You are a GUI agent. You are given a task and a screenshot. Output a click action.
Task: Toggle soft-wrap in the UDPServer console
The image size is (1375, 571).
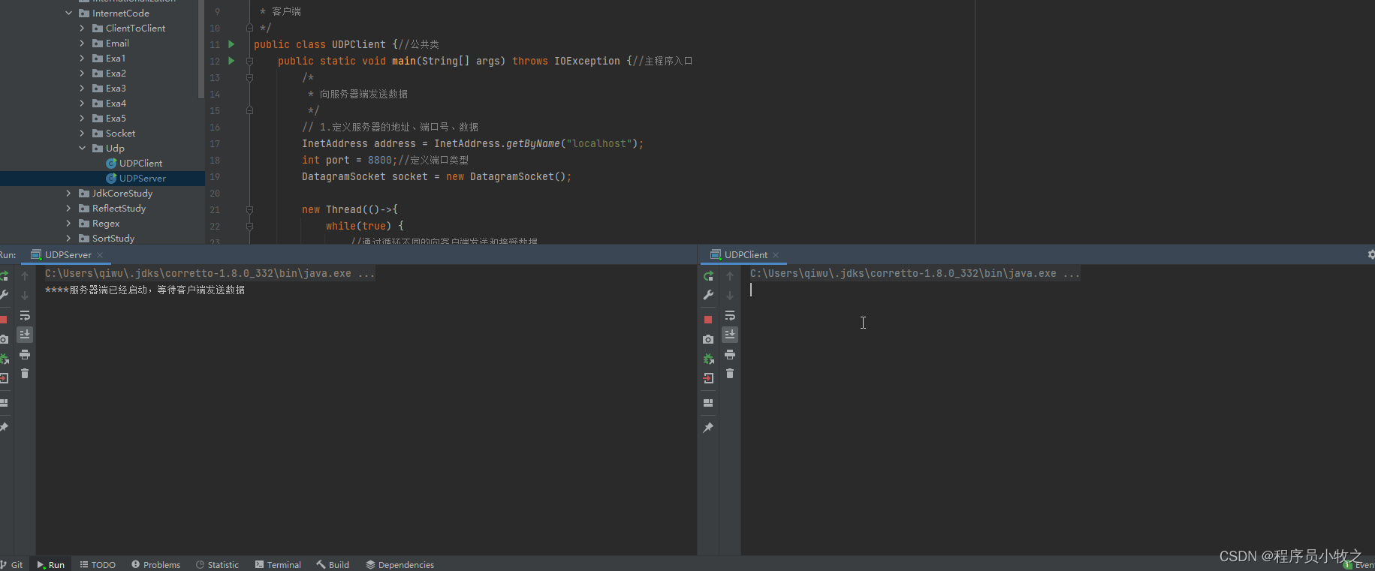click(x=25, y=315)
